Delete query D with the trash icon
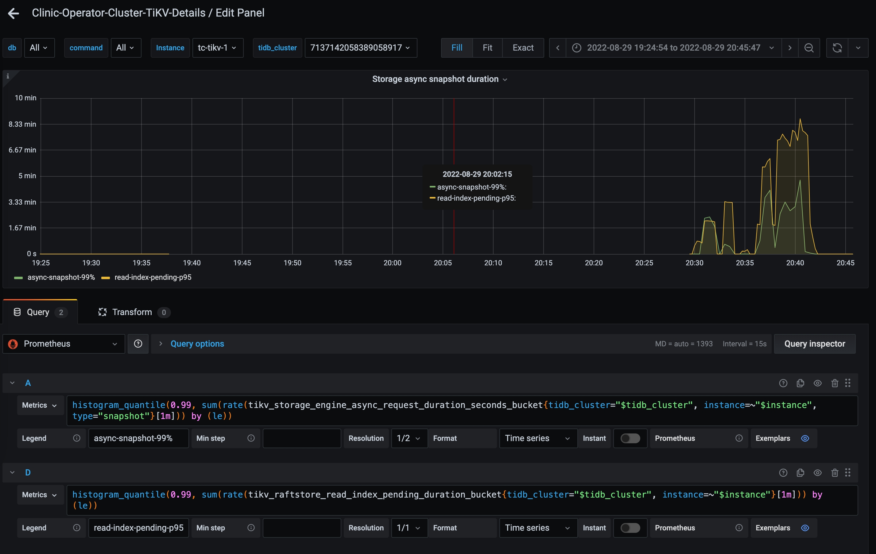The height and width of the screenshot is (554, 876). click(x=835, y=473)
